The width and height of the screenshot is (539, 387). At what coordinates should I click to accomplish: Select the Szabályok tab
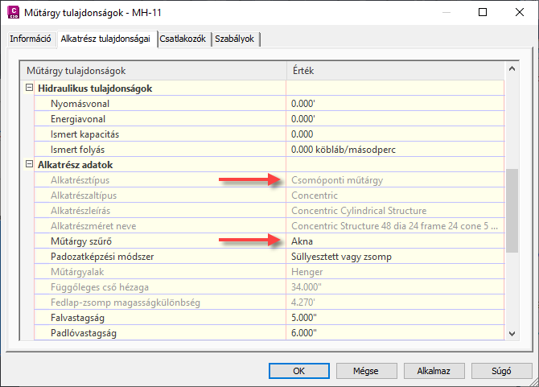click(235, 39)
